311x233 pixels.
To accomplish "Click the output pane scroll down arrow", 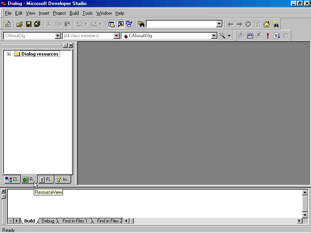I will 305,215.
